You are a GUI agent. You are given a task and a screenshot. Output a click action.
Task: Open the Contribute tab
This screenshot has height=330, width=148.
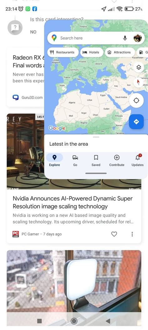tap(117, 161)
